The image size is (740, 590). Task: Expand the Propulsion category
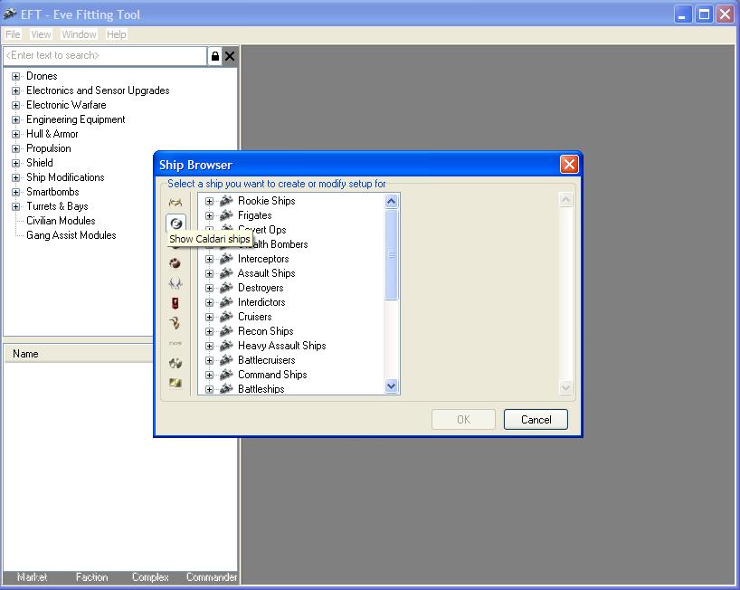[15, 148]
